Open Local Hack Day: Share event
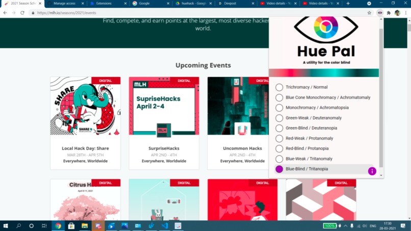Image resolution: width=411 pixels, height=231 pixels. pos(85,148)
